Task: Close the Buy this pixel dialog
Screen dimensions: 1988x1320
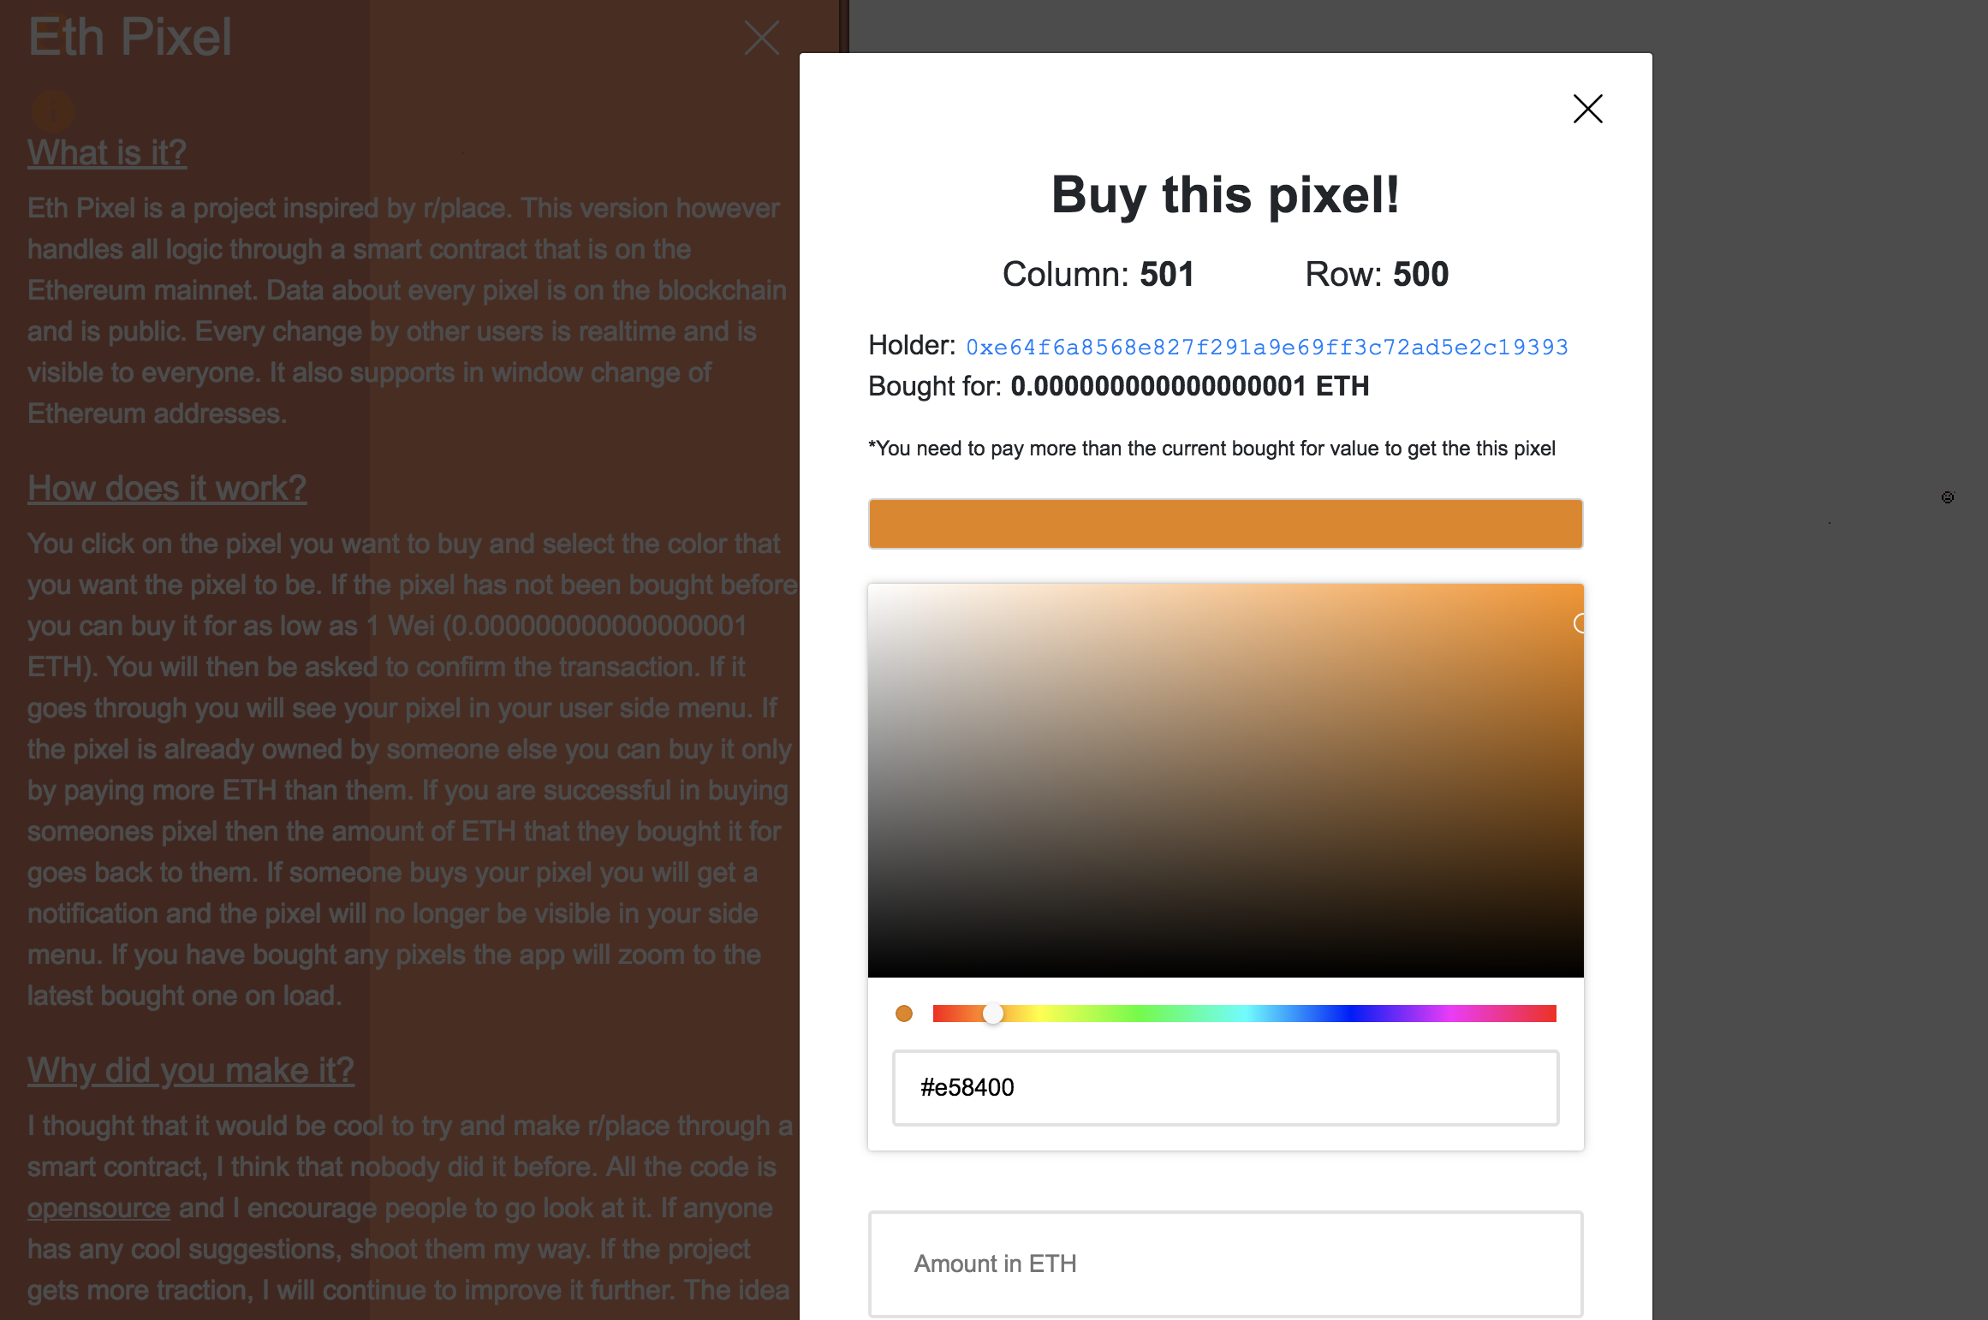Action: tap(1587, 109)
